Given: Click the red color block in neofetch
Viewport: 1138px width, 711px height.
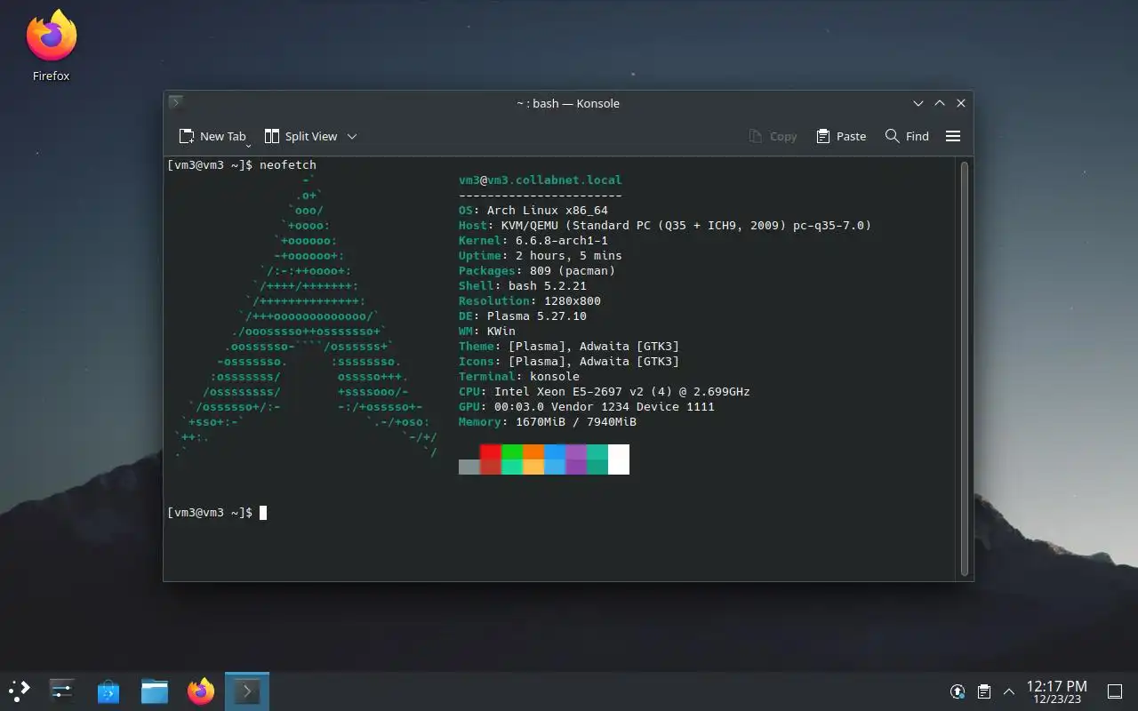Looking at the screenshot, I should tap(491, 451).
